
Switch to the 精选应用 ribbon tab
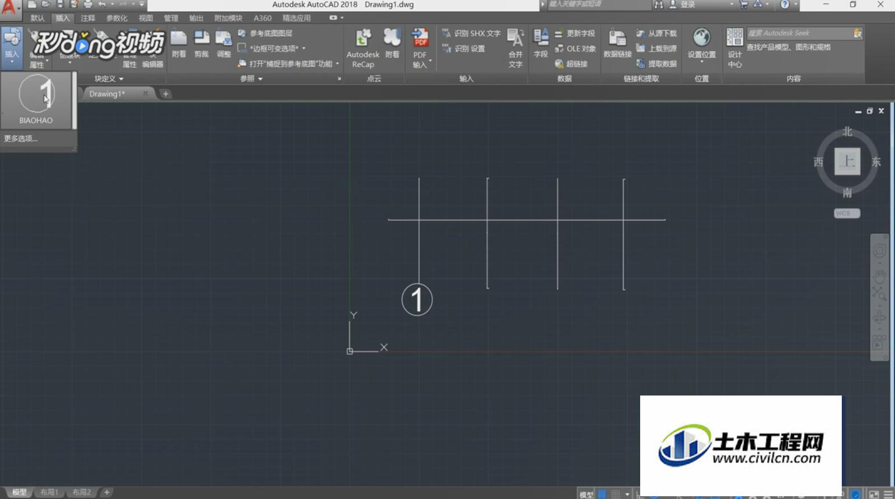coord(297,18)
